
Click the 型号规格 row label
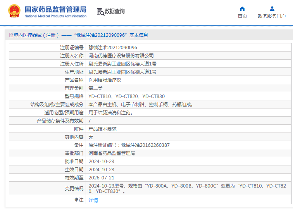click(x=74, y=96)
